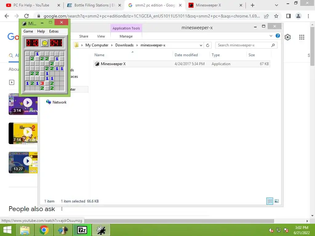
Task: Go back in Chrome
Action: click(x=7, y=16)
